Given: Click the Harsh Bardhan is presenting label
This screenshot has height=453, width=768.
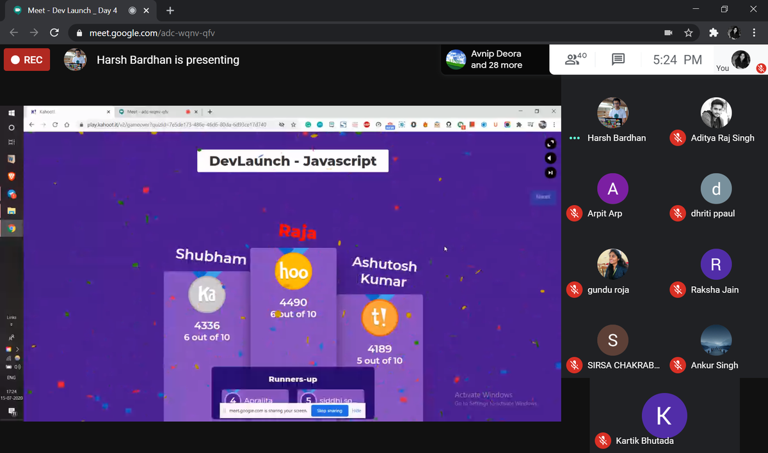Looking at the screenshot, I should [168, 60].
